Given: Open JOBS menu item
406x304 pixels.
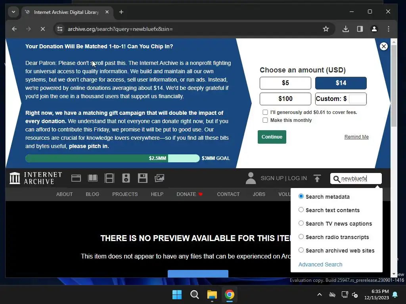Looking at the screenshot, I should [x=259, y=194].
